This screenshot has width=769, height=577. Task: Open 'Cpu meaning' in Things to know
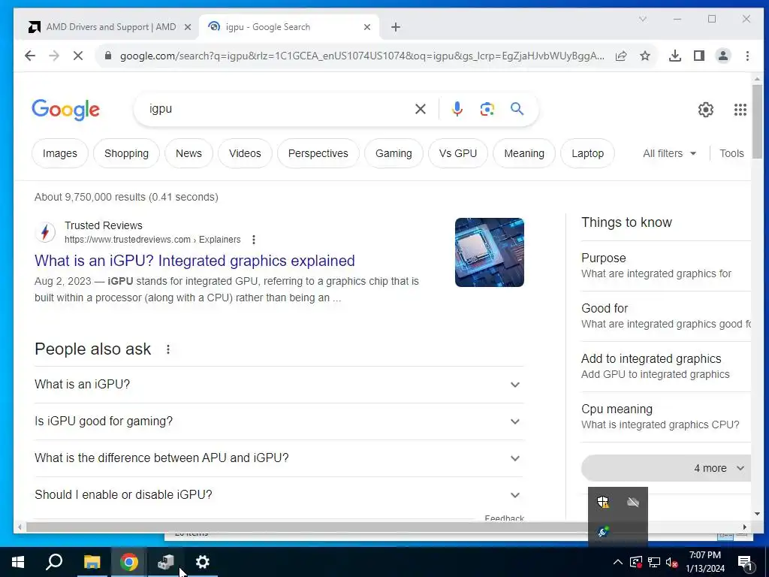[666, 417]
